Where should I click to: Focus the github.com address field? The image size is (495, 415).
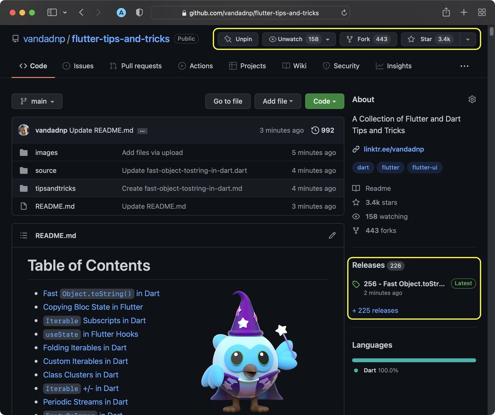pyautogui.click(x=250, y=13)
